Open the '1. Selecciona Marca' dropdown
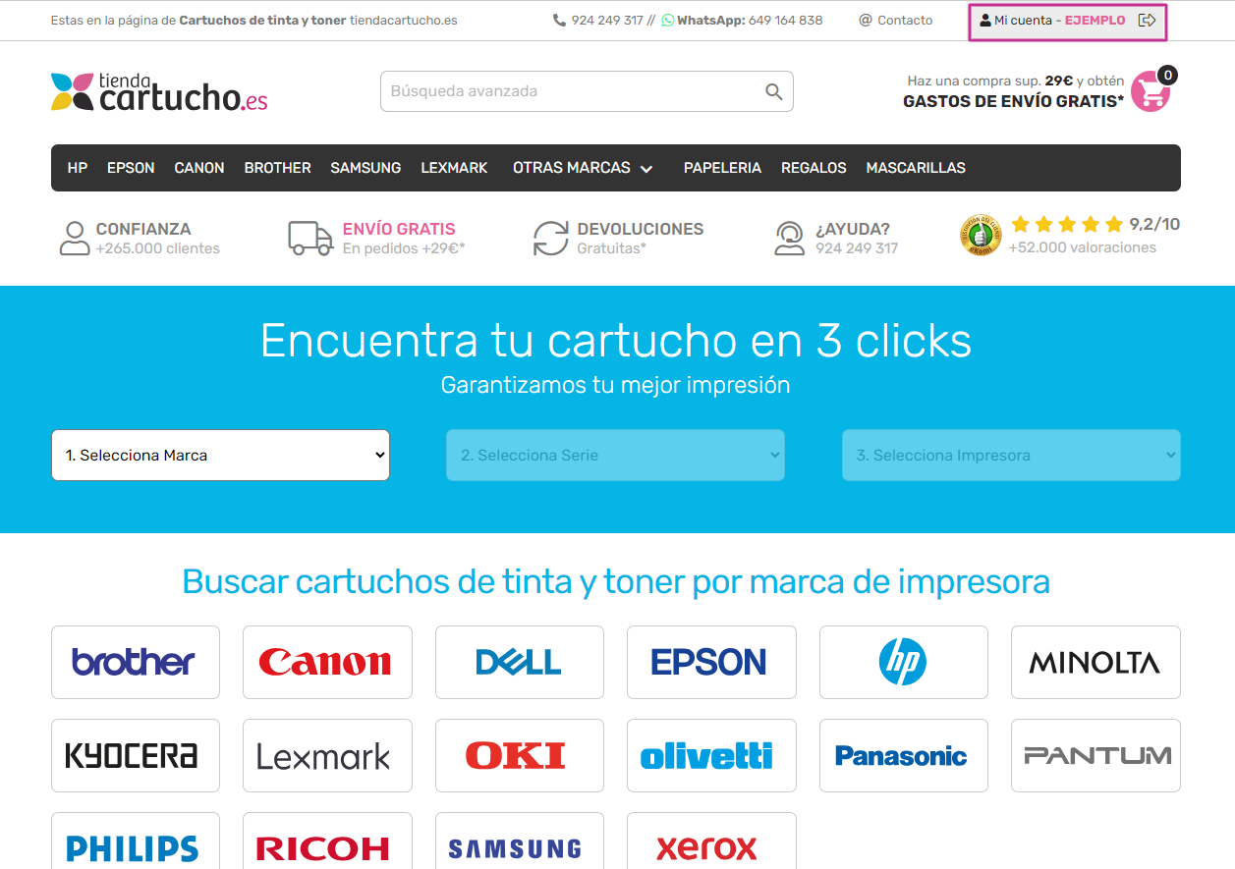1235x869 pixels. pyautogui.click(x=220, y=456)
